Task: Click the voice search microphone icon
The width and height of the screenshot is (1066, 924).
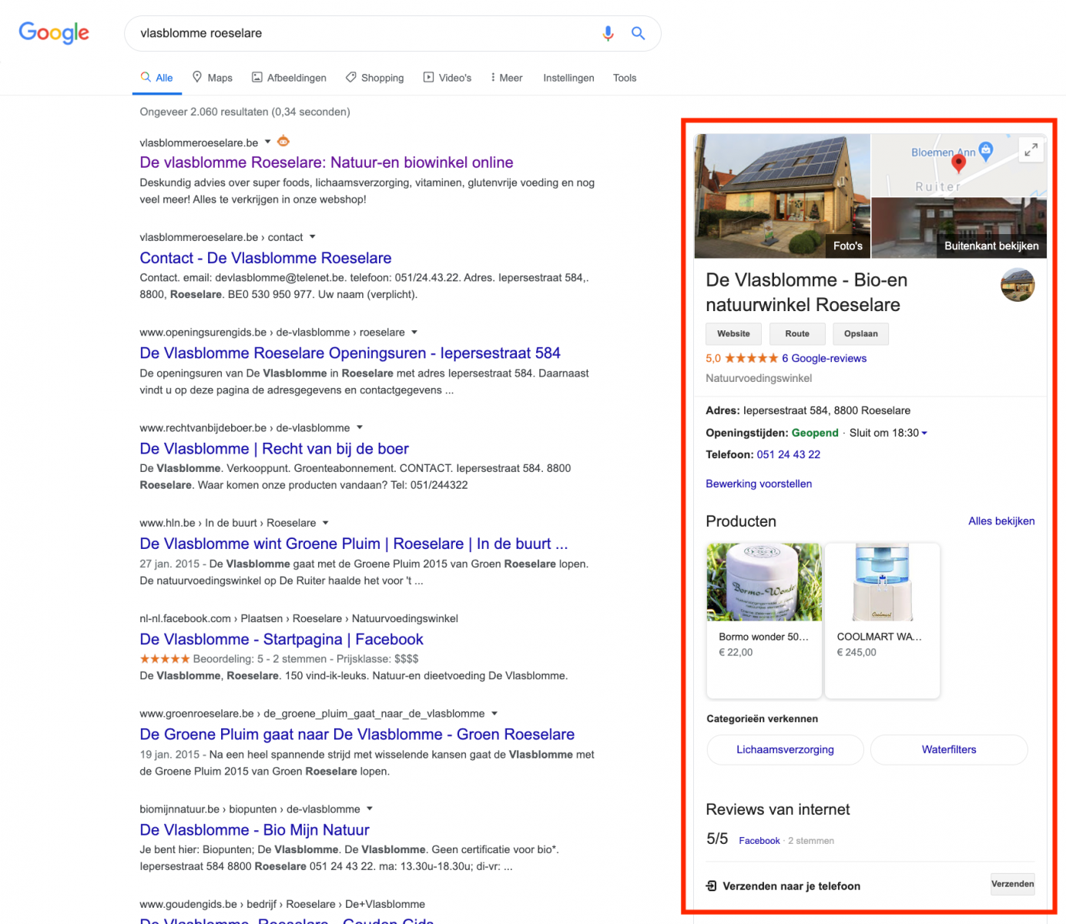Action: point(608,33)
